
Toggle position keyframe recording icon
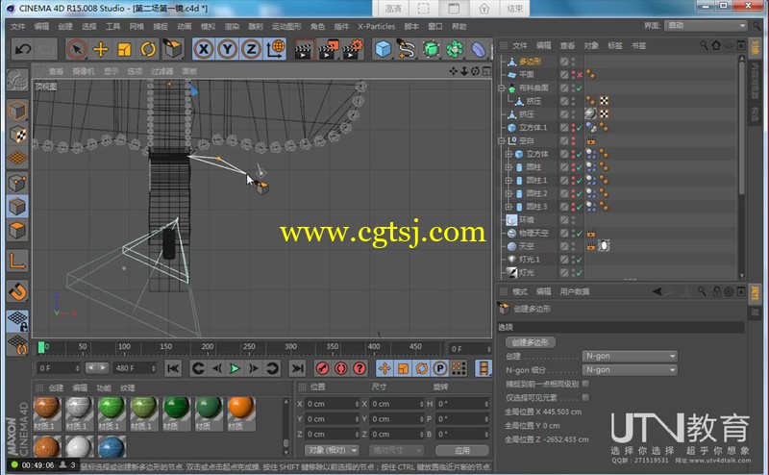[x=385, y=368]
